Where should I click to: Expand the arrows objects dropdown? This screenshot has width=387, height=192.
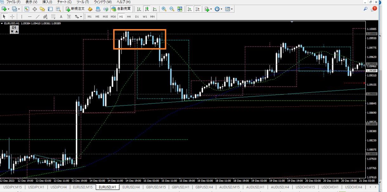81,16
